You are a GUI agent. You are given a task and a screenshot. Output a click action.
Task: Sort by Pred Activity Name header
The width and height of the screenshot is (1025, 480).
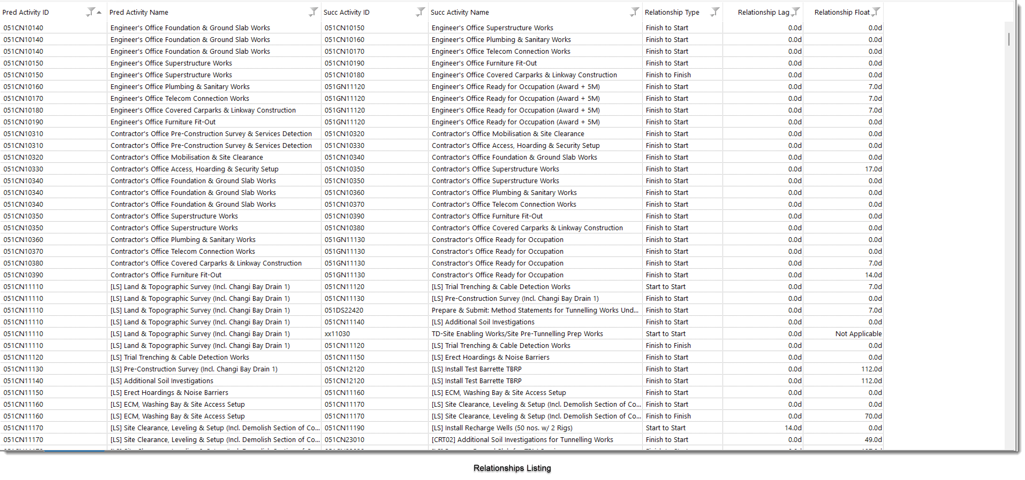pyautogui.click(x=138, y=12)
